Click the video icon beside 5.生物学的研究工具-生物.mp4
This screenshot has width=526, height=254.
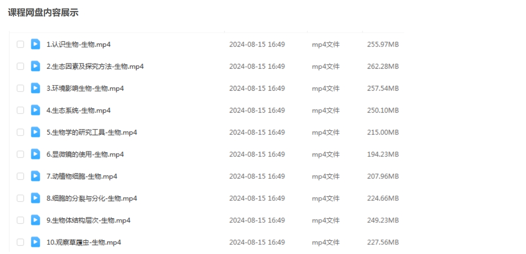coord(35,132)
